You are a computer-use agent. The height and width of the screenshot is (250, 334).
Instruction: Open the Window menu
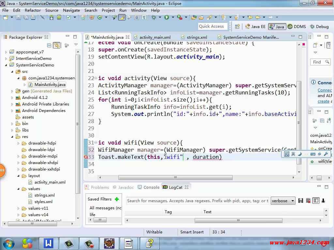139,10
